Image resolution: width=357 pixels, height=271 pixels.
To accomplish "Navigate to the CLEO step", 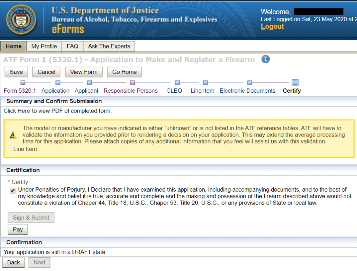I will pyautogui.click(x=174, y=91).
